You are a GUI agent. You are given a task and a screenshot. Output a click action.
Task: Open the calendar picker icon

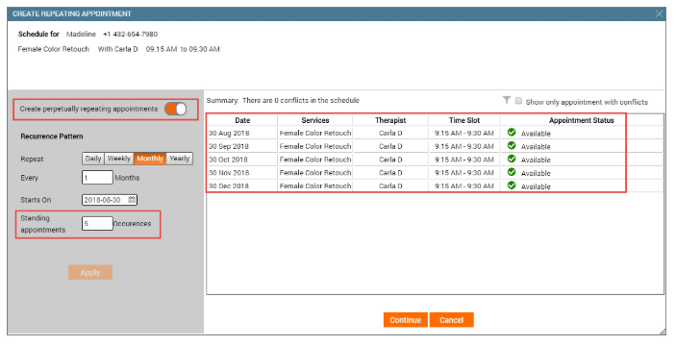(132, 200)
